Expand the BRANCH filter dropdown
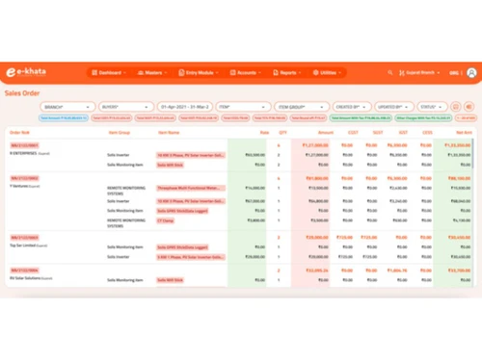 point(67,107)
